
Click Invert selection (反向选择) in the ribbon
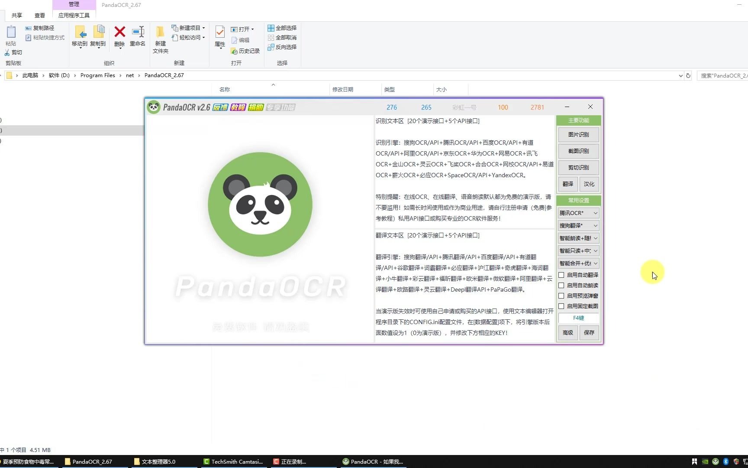282,47
